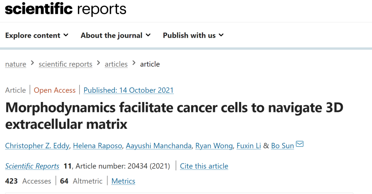Open the italic Scientific Reports journal link
This screenshot has width=372, height=194.
[32, 166]
